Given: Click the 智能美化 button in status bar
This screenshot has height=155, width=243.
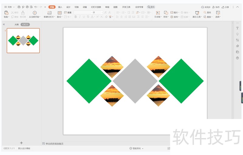Looking at the screenshot, I should [136, 148].
